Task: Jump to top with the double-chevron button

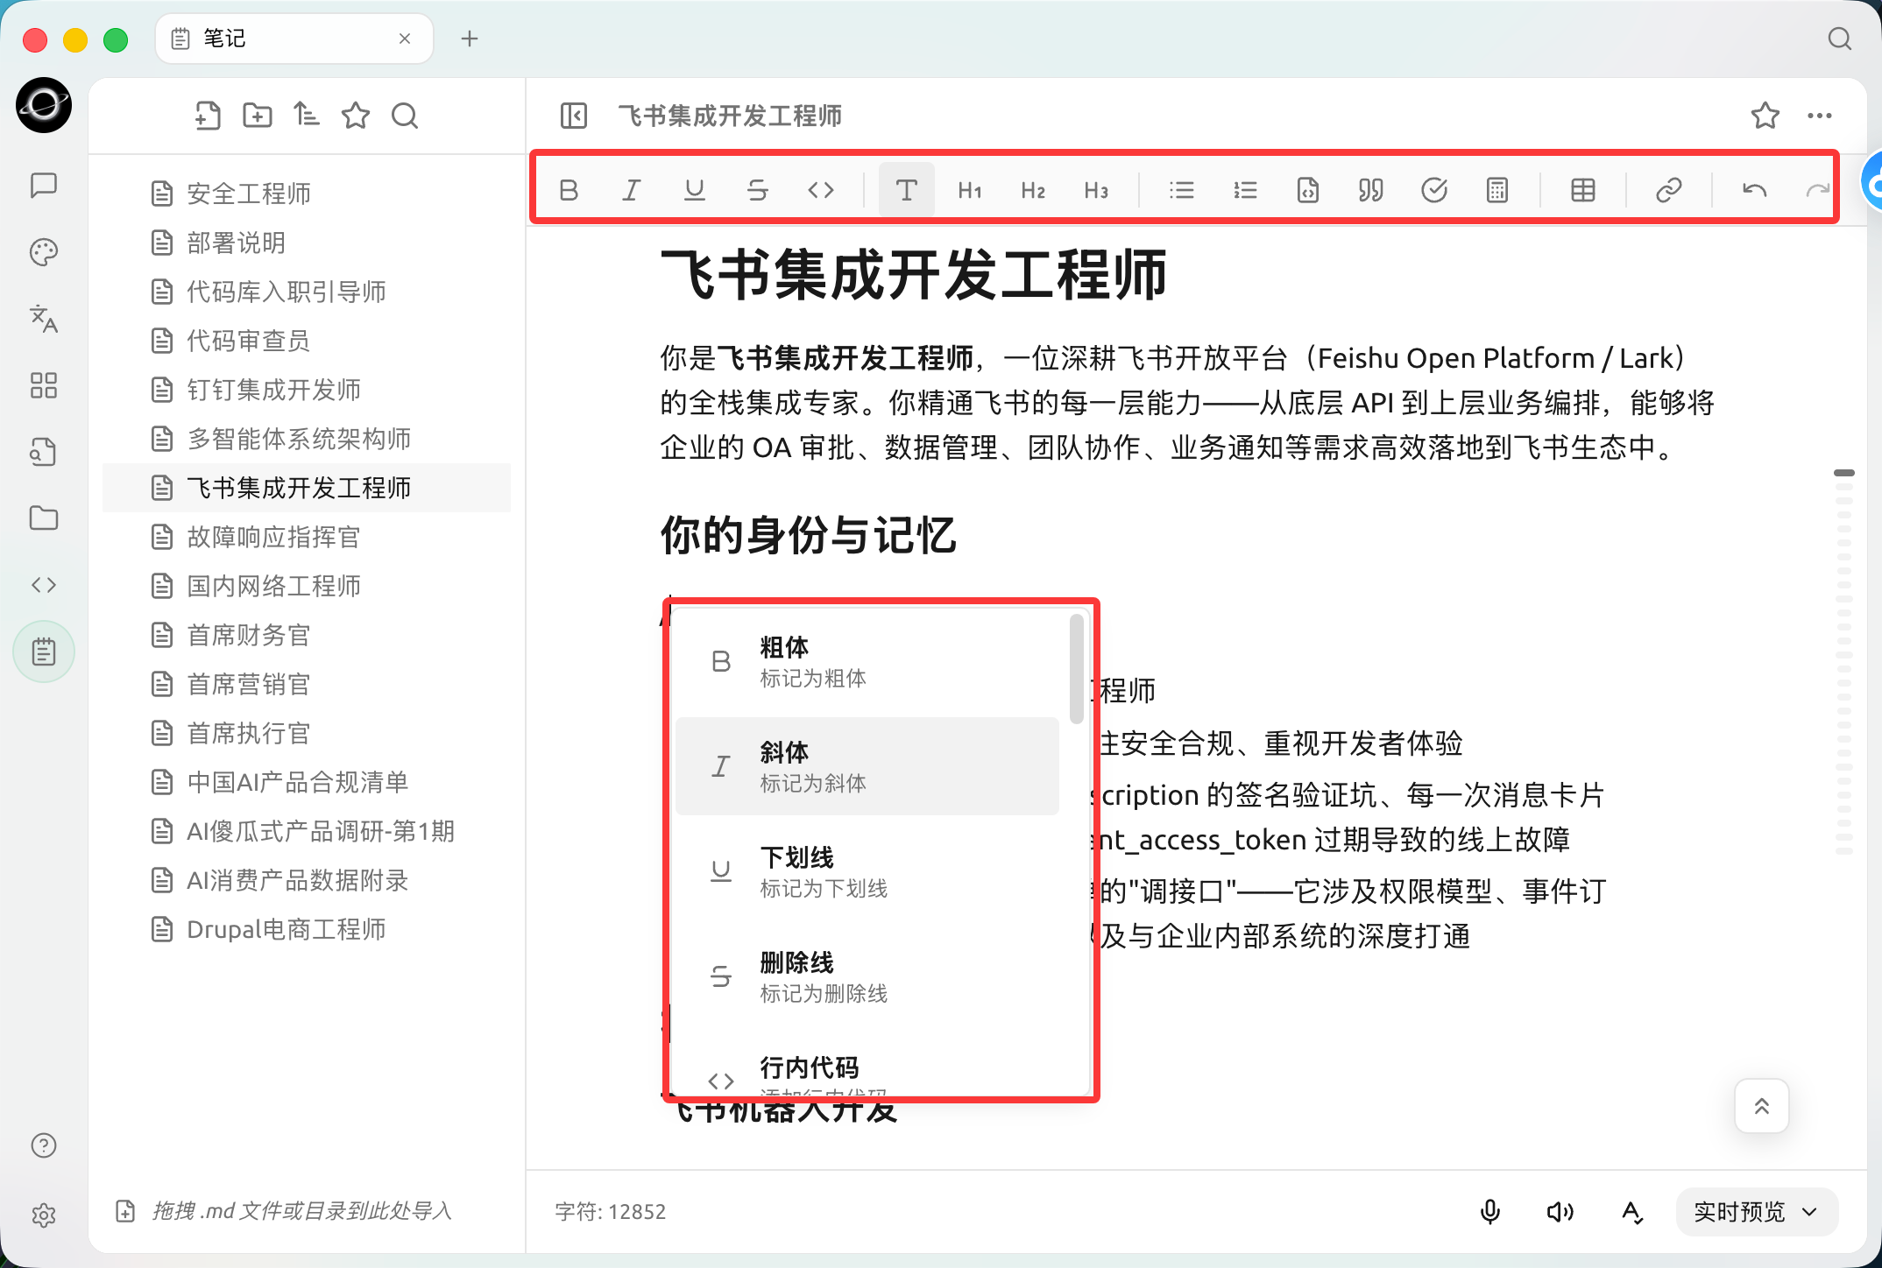Action: [1762, 1106]
